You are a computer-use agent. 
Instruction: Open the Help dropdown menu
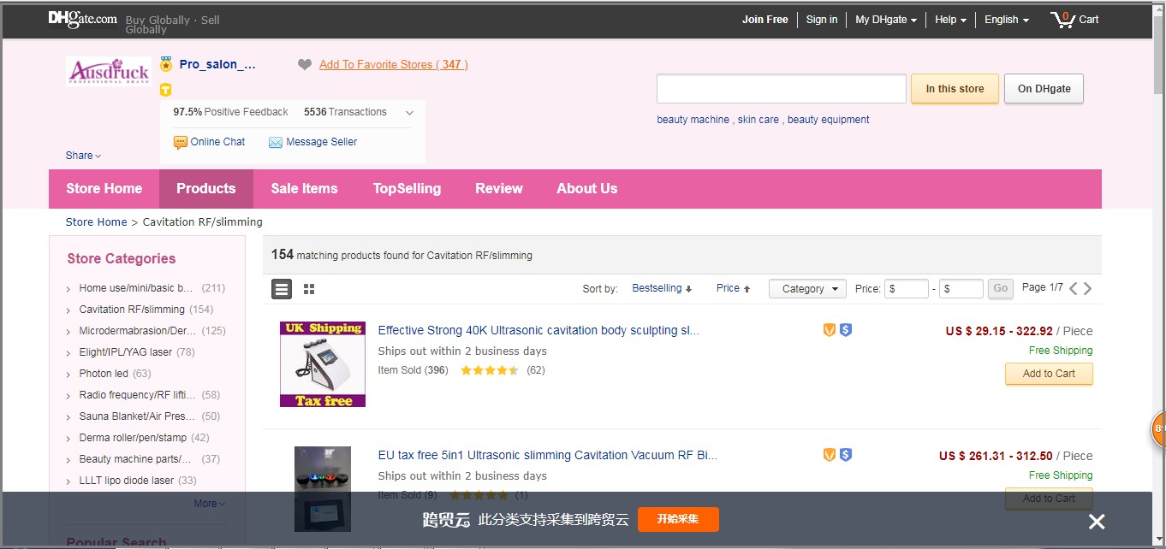[950, 20]
